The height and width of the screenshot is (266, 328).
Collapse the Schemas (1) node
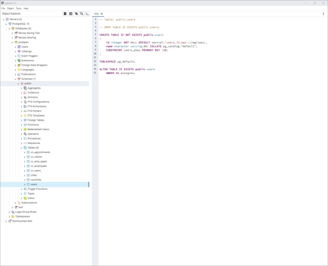pyautogui.click(x=15, y=79)
